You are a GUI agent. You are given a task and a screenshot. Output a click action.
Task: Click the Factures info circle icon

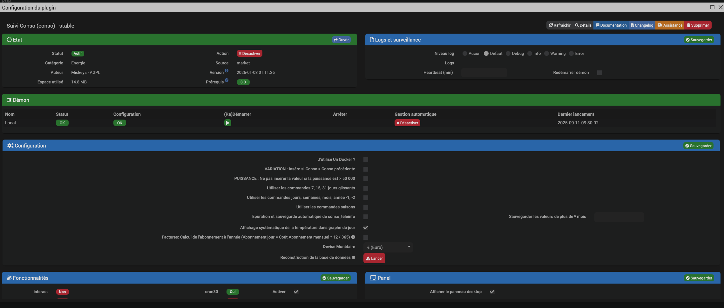353,237
